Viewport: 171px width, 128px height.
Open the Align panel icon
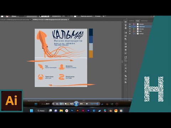(126, 82)
